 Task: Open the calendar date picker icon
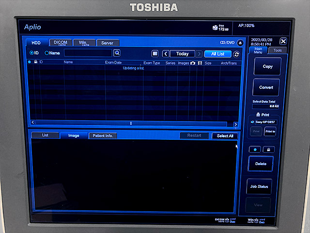[x=155, y=54]
